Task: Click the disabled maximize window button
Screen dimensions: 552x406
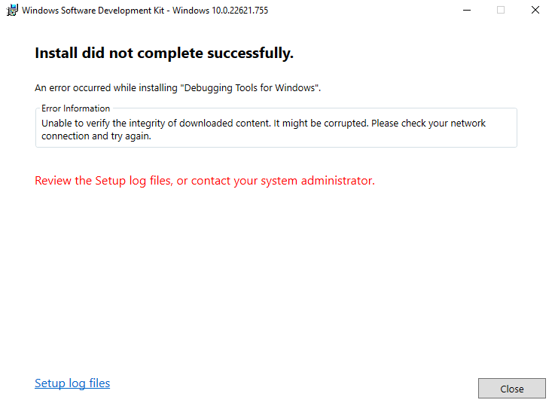Action: tap(501, 11)
